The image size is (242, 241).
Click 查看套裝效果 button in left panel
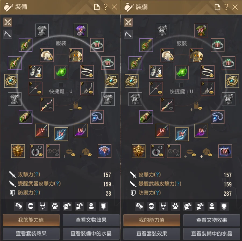[x=31, y=233]
